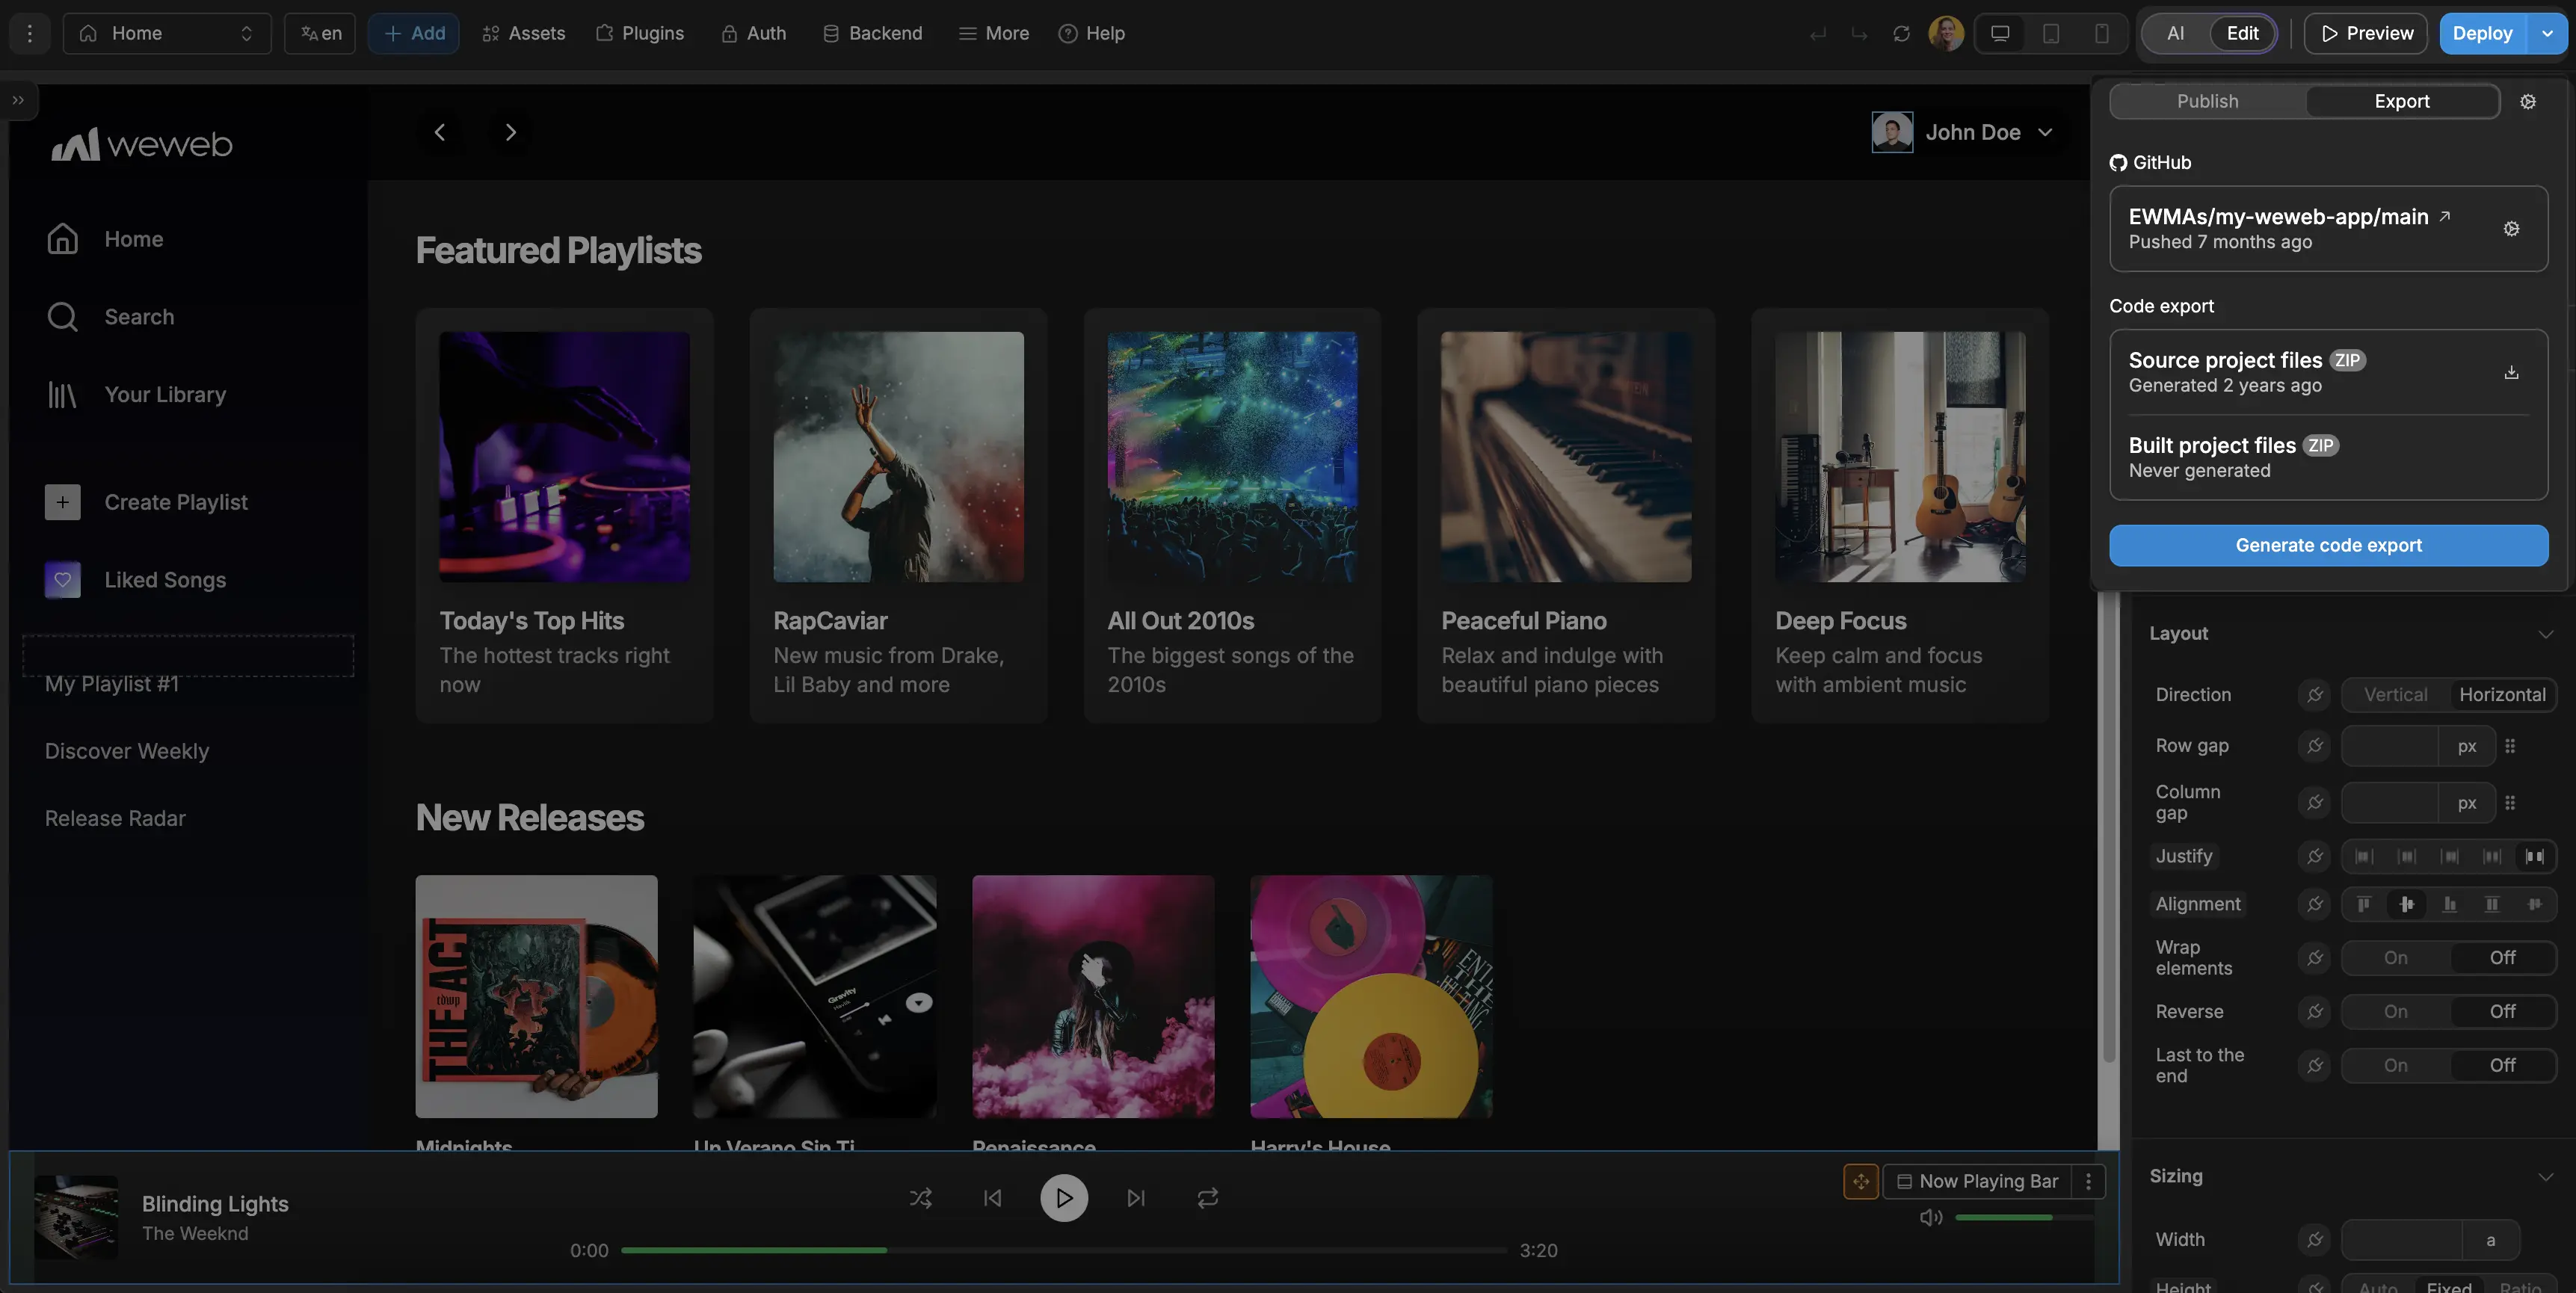
Task: Click the repeat icon in player bar
Action: [x=1207, y=1197]
